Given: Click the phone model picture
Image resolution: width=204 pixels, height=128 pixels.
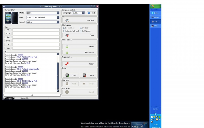Looking at the screenshot, I should point(11,18).
